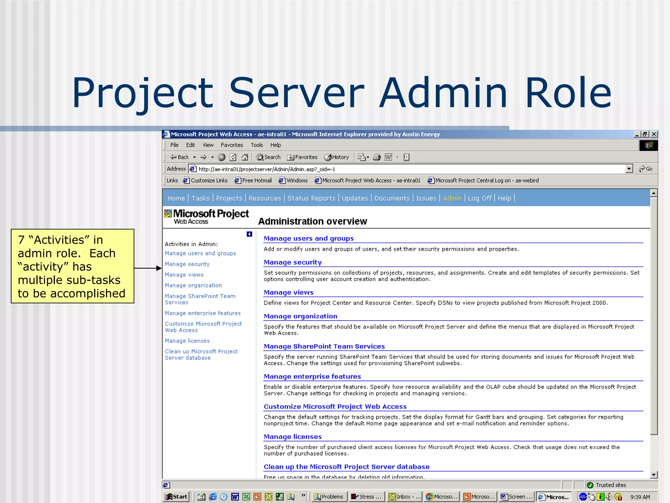Click the Home icon in browser toolbar
The height and width of the screenshot is (503, 670).
point(245,157)
